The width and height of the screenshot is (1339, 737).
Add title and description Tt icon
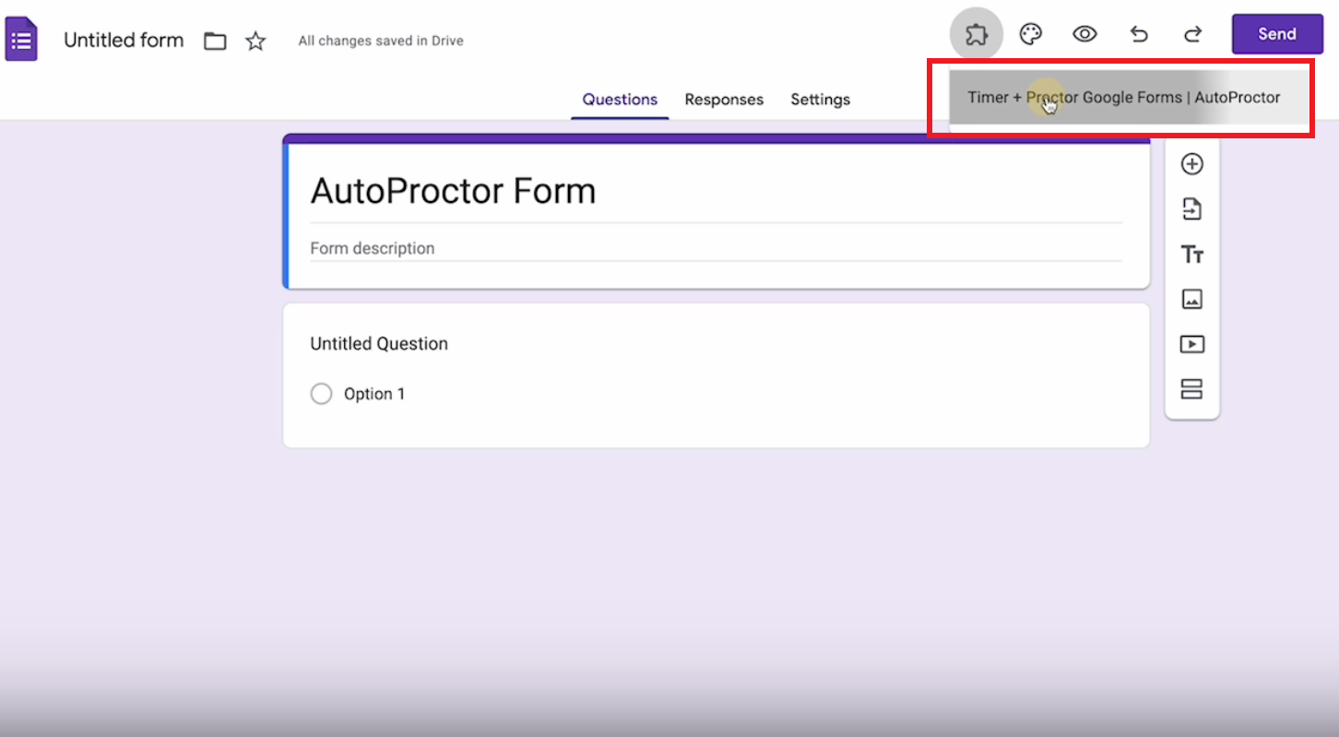[1192, 255]
